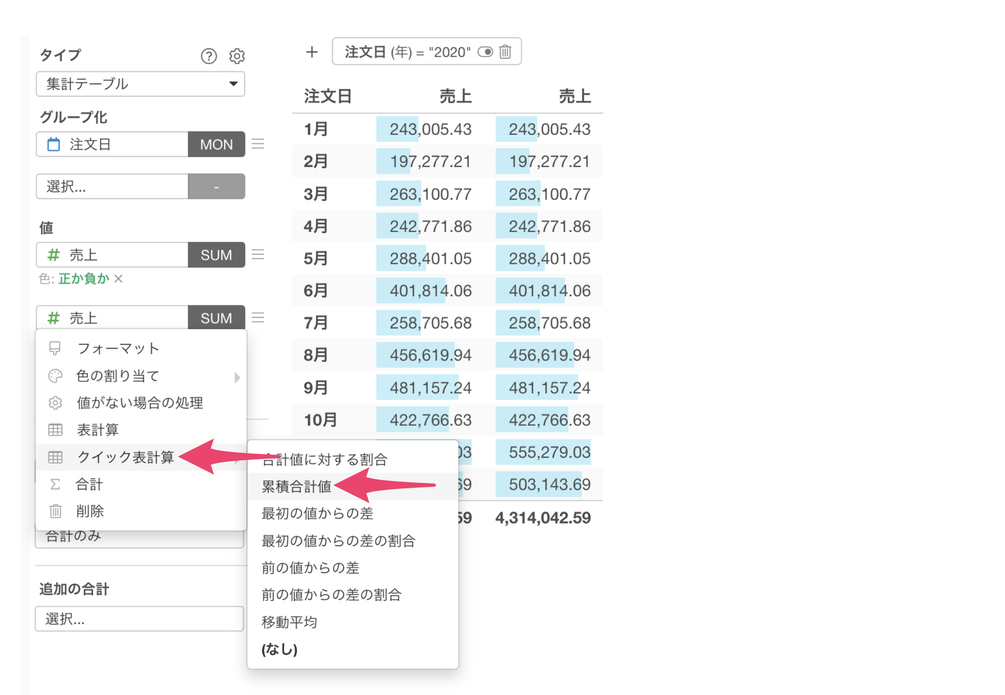Viewport: 1005px width, 695px height.
Task: Click the plus icon to add filter
Action: pos(312,52)
